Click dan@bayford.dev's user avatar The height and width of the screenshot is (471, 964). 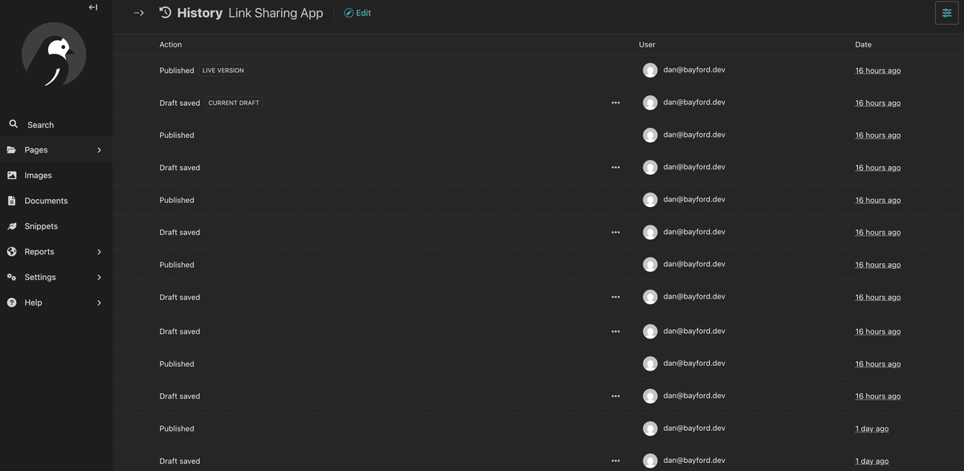650,70
